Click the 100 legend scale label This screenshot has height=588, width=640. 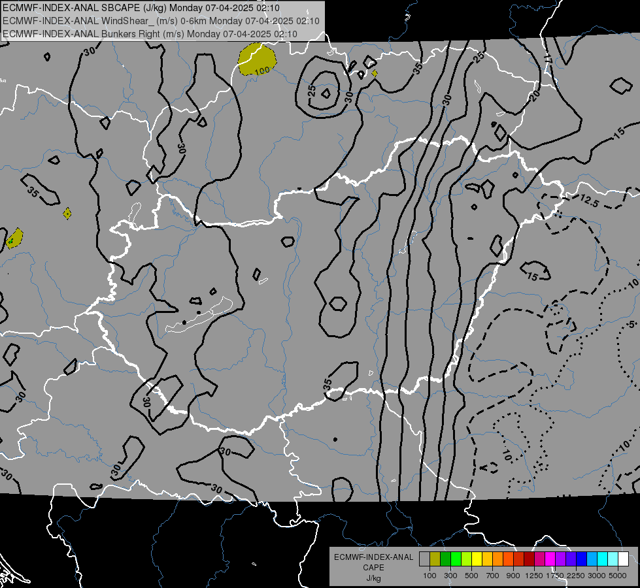[429, 576]
